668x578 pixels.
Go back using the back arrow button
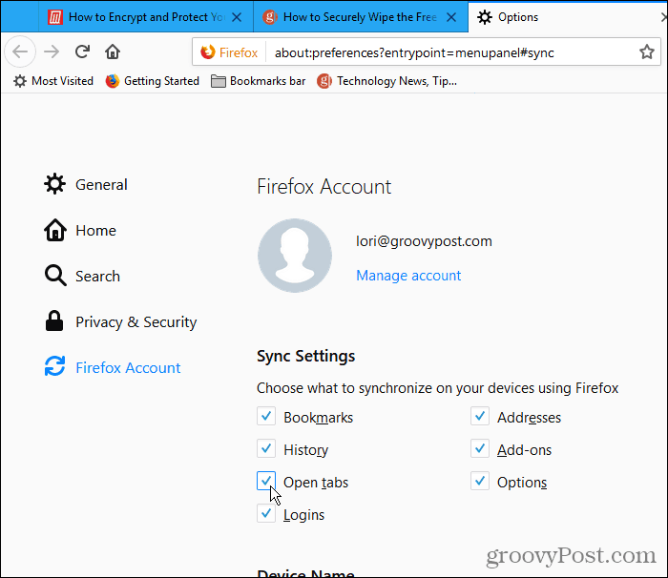coord(20,52)
